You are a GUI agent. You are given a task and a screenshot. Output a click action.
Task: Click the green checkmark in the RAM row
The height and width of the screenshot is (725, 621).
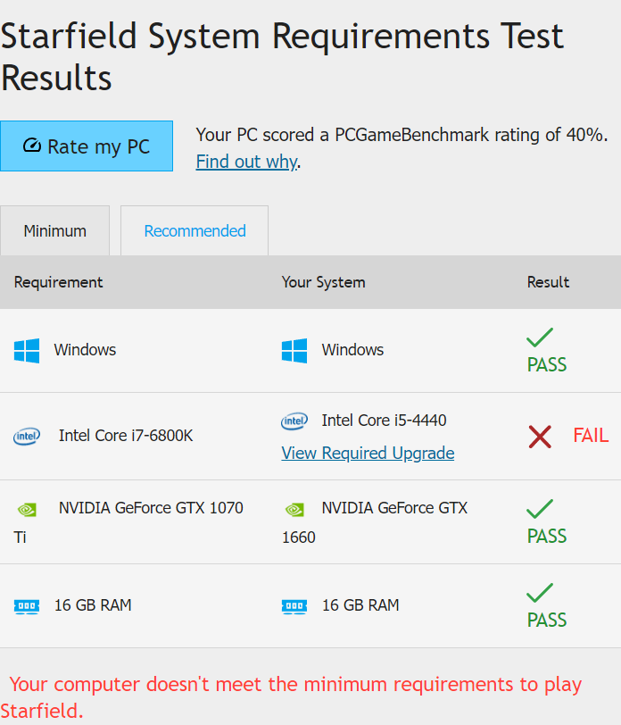pyautogui.click(x=540, y=593)
